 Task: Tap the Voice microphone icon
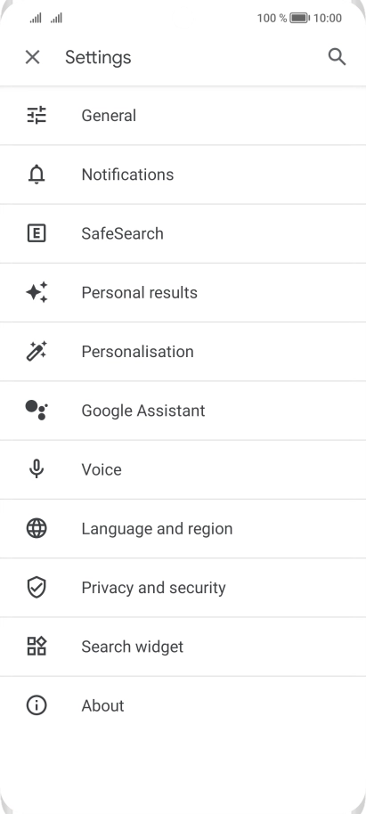[37, 469]
